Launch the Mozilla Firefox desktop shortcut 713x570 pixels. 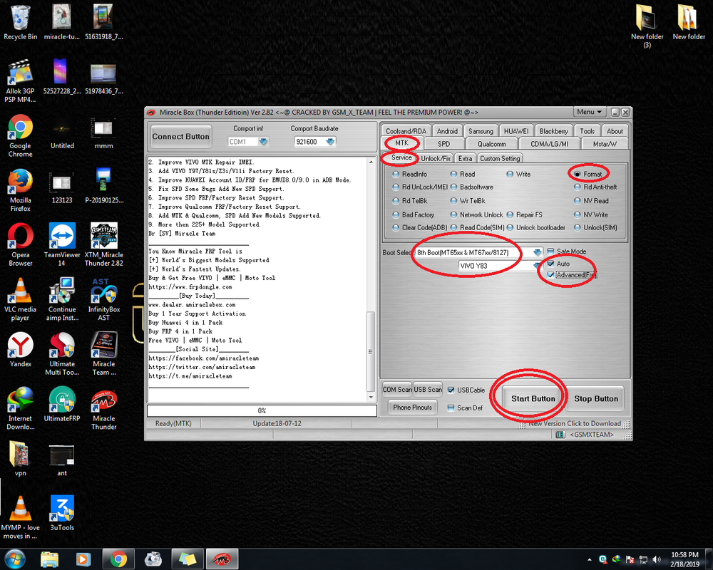point(20,190)
